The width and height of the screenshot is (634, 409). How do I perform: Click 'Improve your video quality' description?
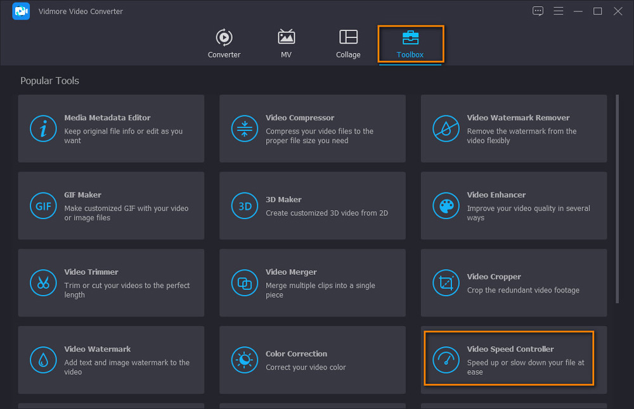[x=529, y=213]
